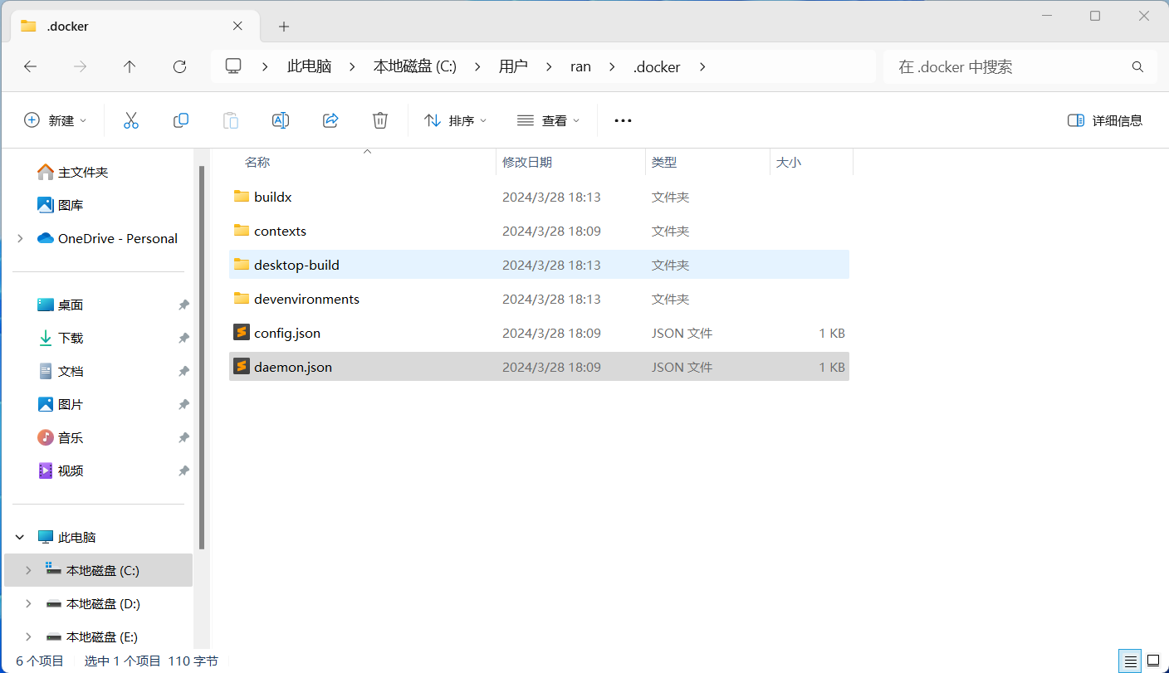Click chevron after 用户 in address bar
Image resolution: width=1169 pixels, height=673 pixels.
pyautogui.click(x=549, y=66)
